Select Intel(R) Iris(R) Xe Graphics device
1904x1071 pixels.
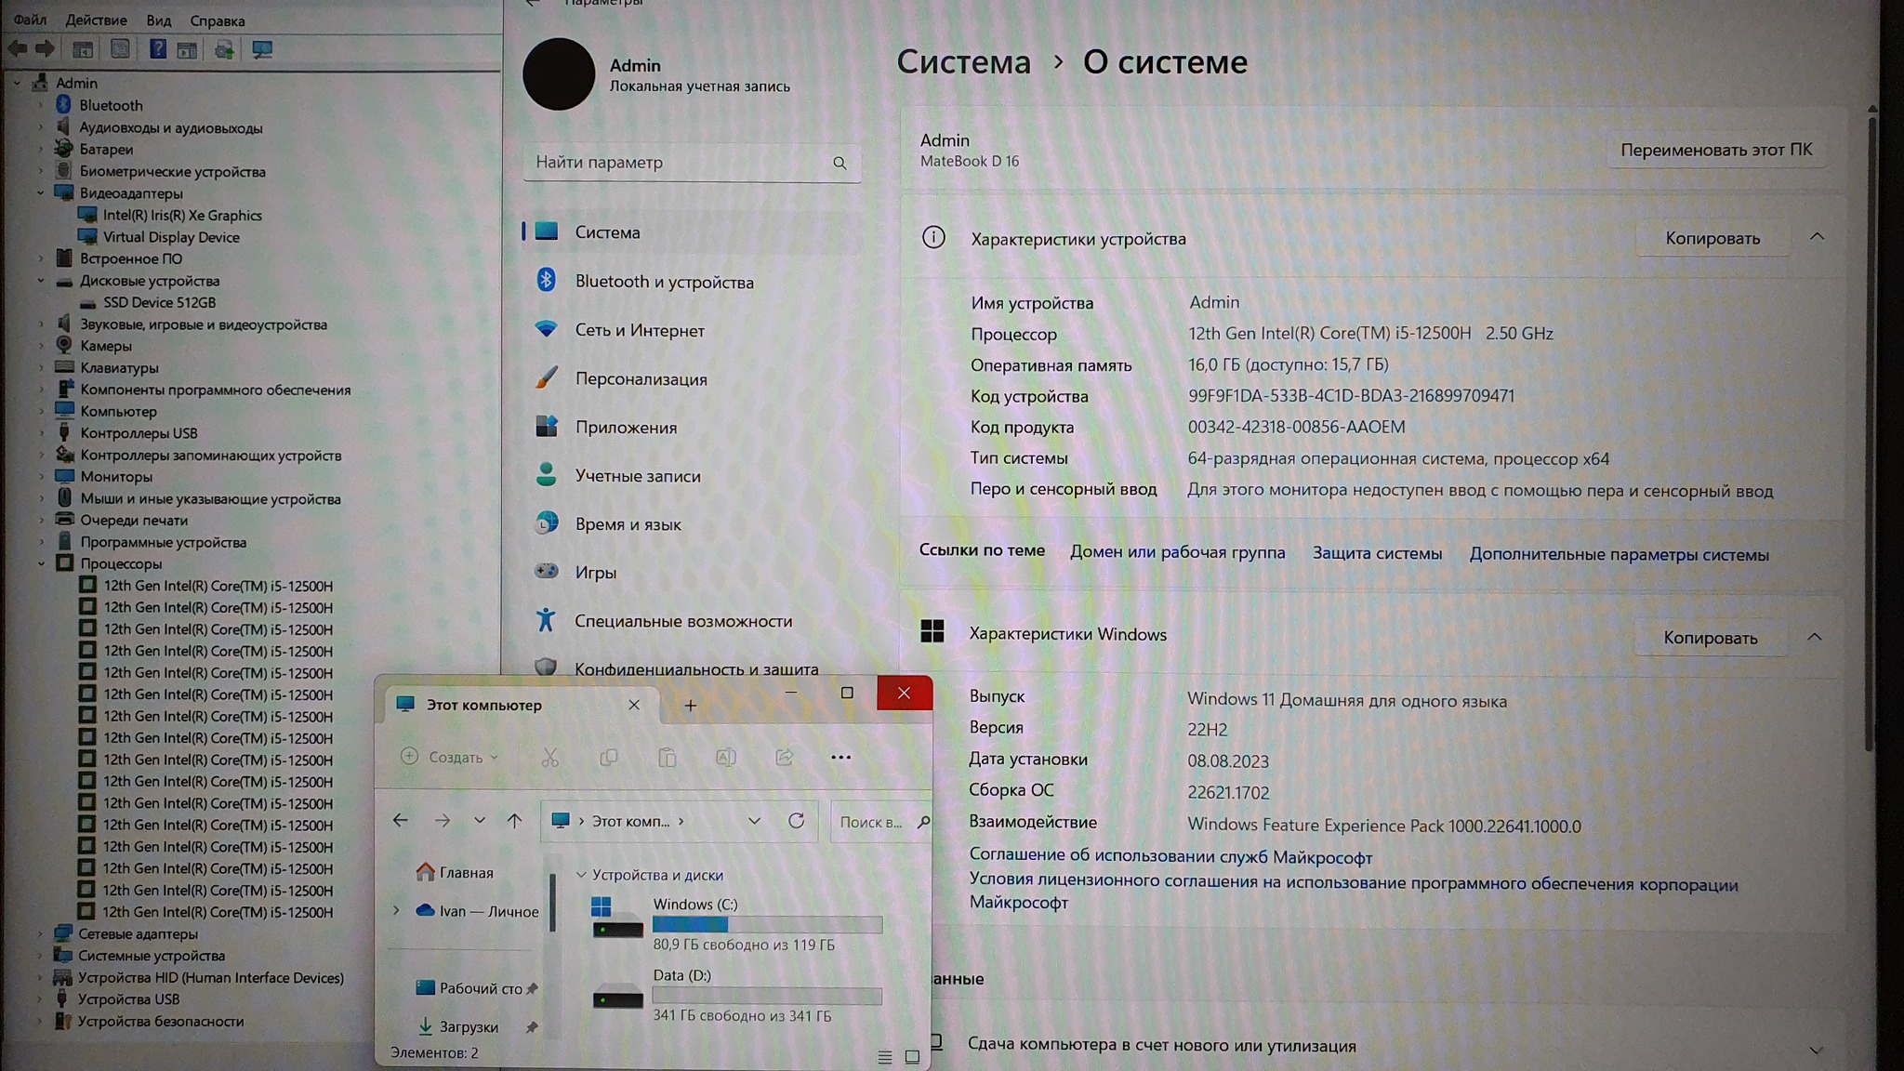pos(182,215)
